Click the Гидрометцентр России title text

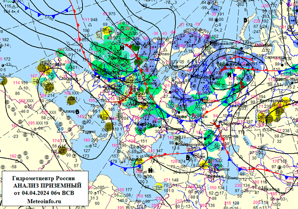point(44,178)
